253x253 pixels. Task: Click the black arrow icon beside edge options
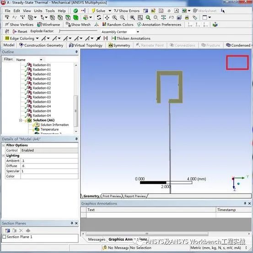[x=98, y=38]
